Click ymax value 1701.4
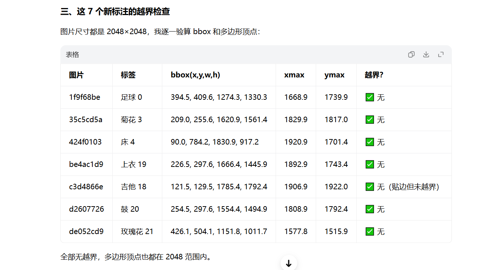499x270 pixels. (x=336, y=142)
